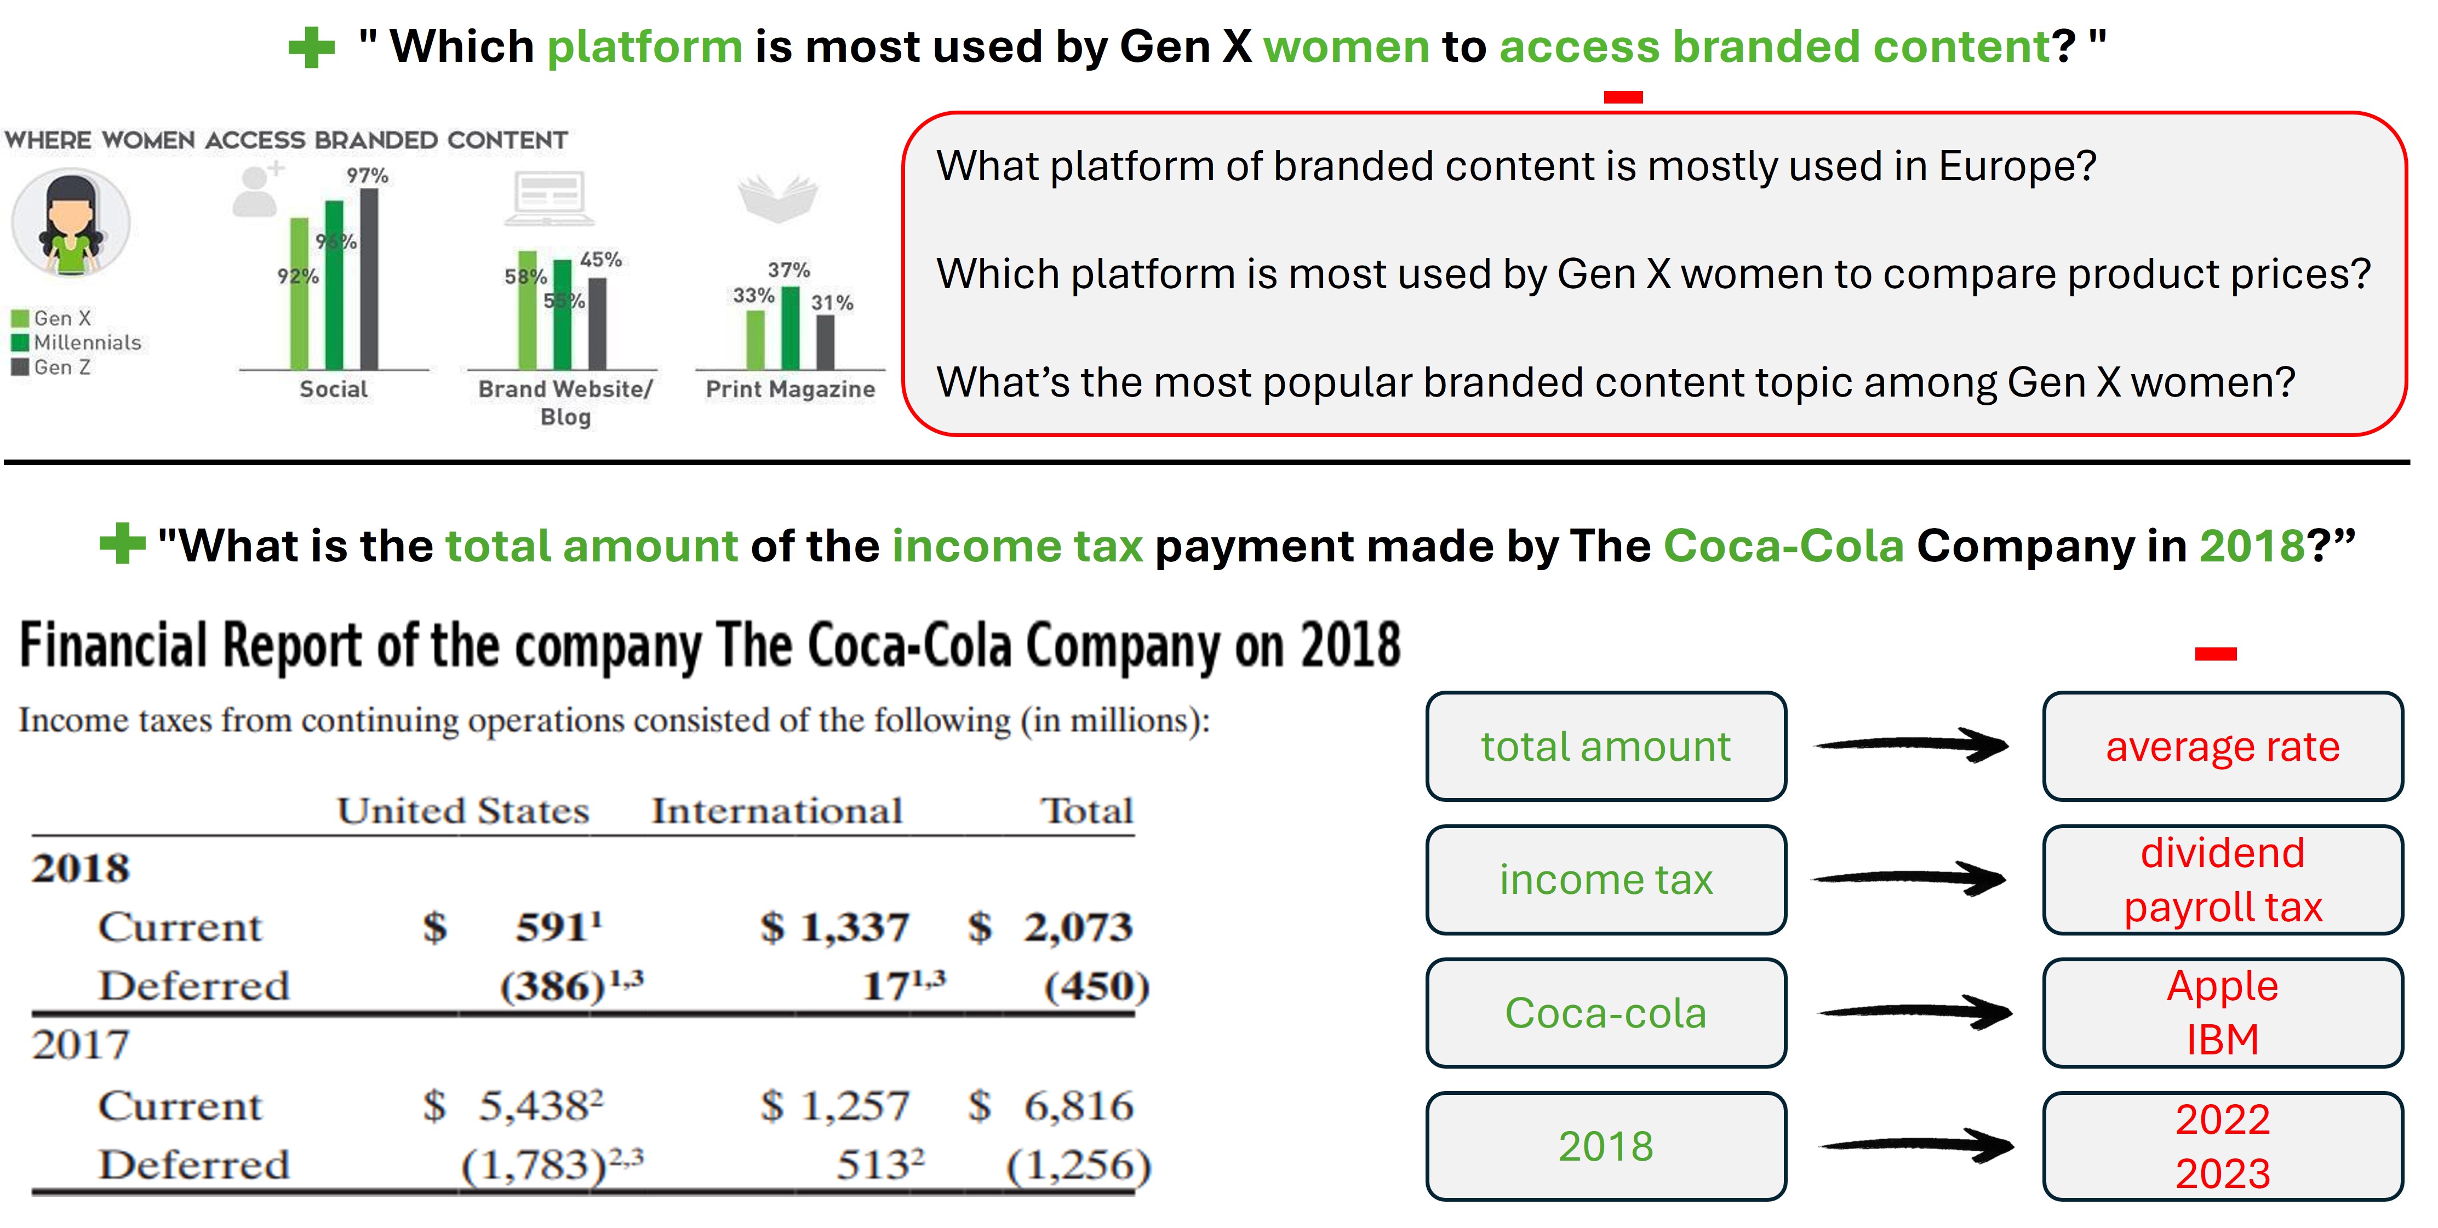Click the green plus beside the Coca-Cola question

(x=122, y=544)
